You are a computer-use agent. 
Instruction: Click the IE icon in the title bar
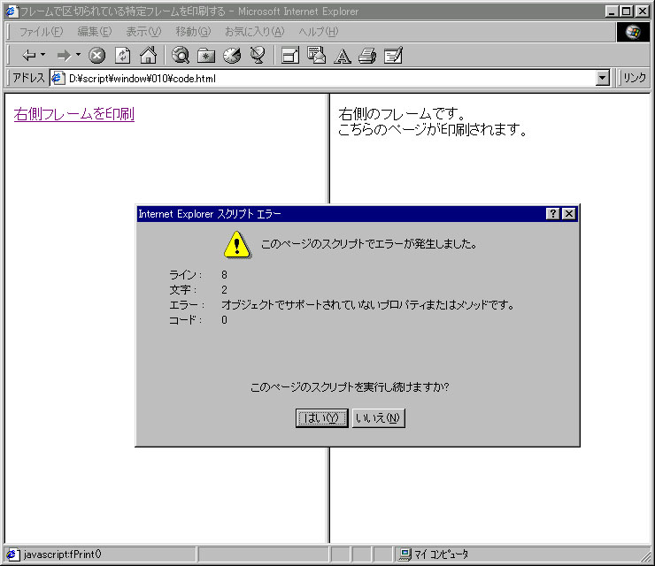(x=12, y=11)
